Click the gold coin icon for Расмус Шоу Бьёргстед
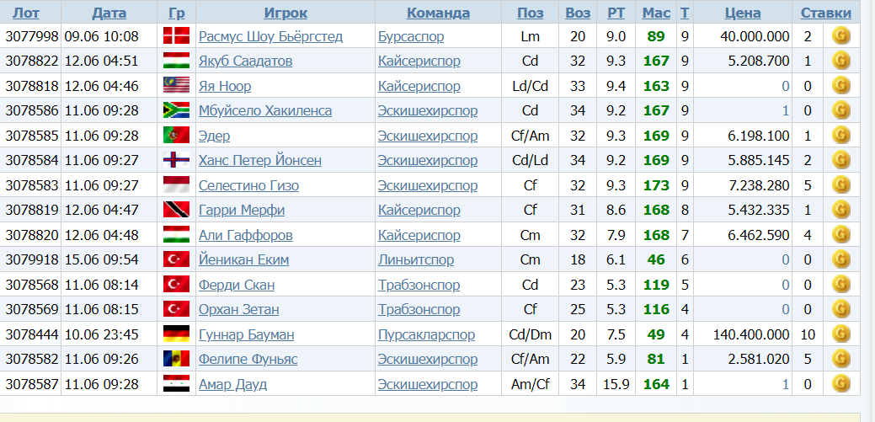The height and width of the screenshot is (422, 875). point(840,36)
